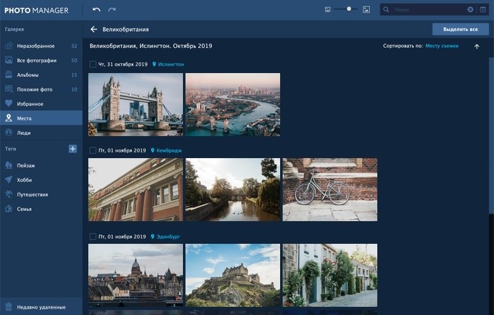Screen dimensions: 494x315
Task: Check the Чт, 31 октября 2019 checkbox
Action: [x=93, y=64]
